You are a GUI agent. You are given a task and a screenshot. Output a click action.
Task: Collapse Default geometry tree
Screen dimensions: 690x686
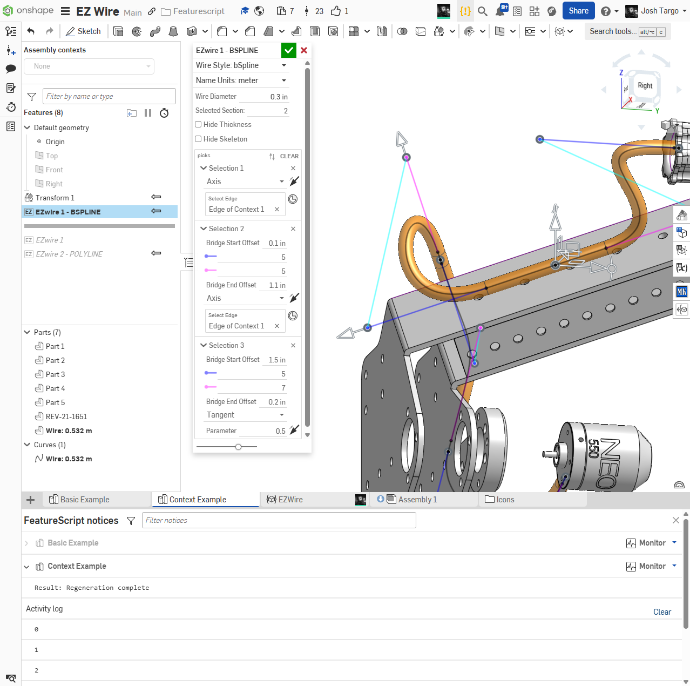click(27, 127)
